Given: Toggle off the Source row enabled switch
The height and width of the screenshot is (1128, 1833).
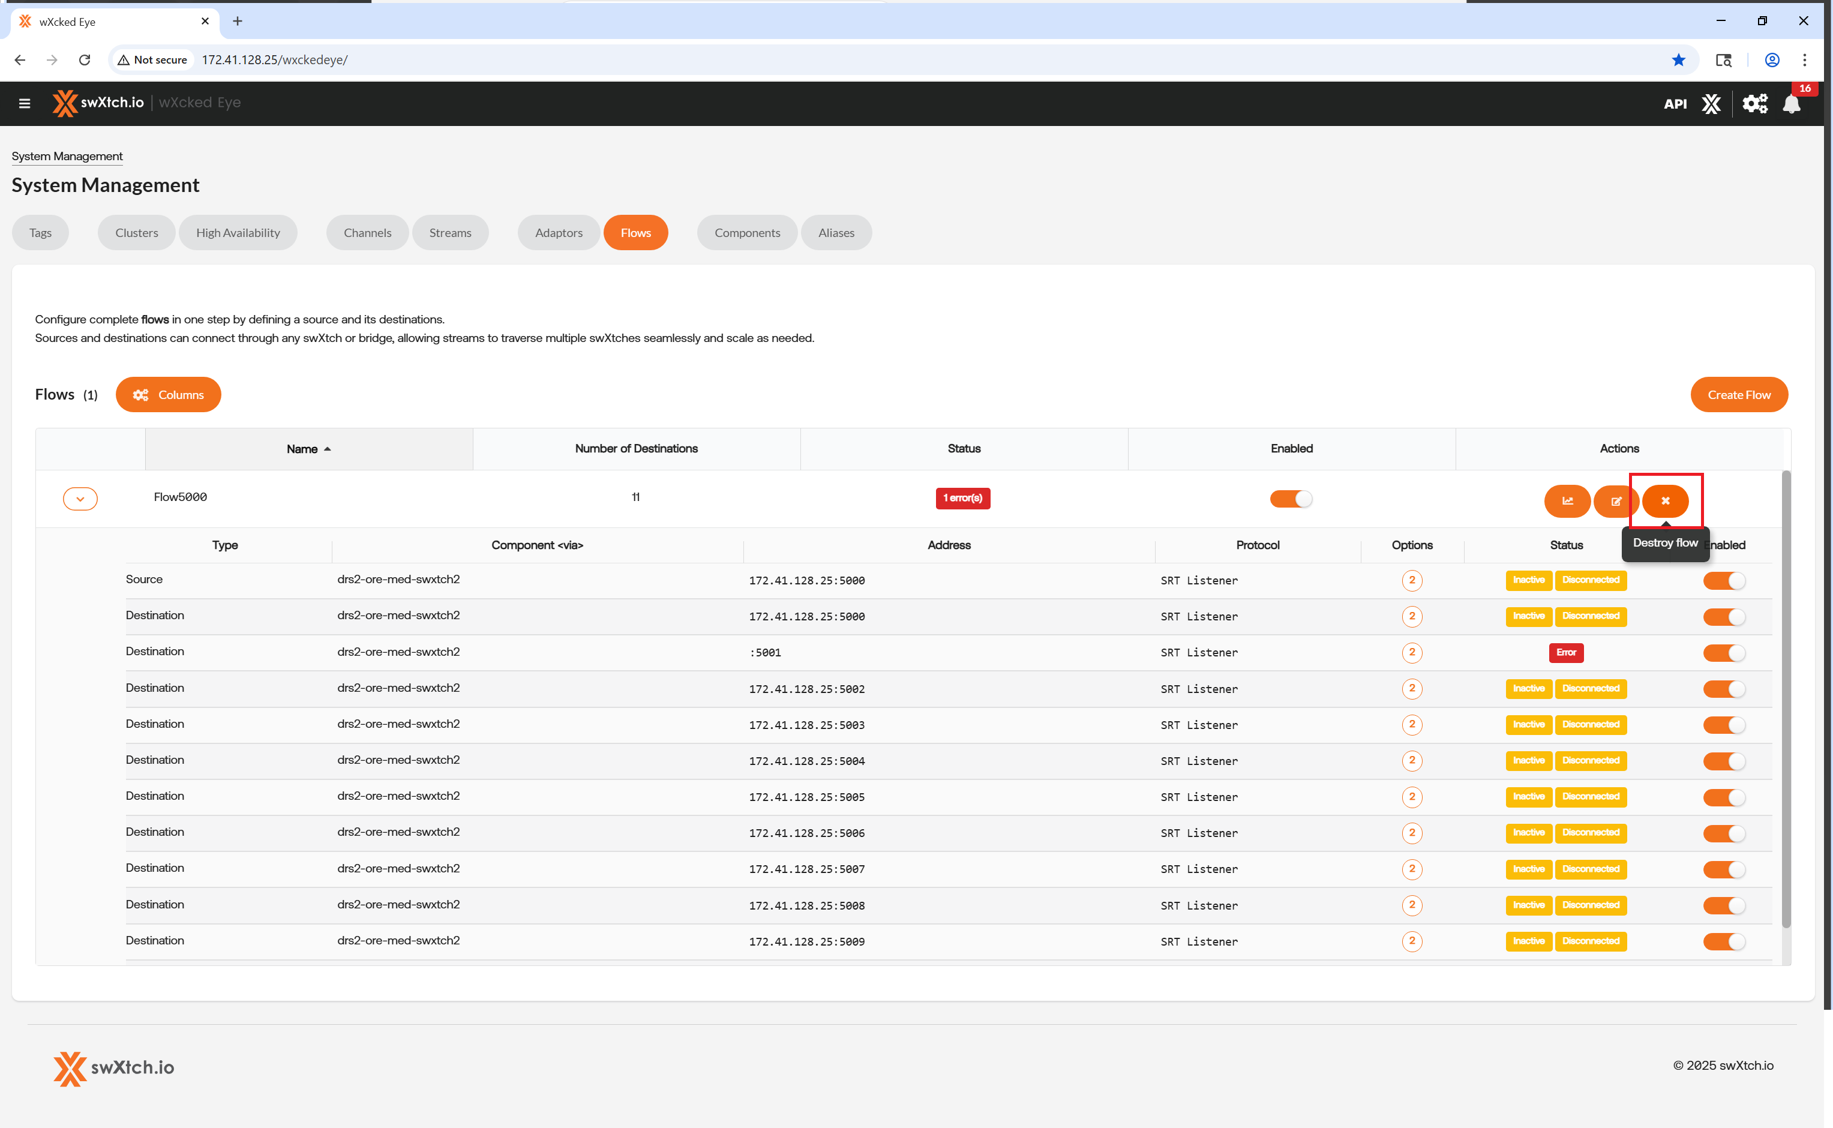Looking at the screenshot, I should coord(1723,580).
